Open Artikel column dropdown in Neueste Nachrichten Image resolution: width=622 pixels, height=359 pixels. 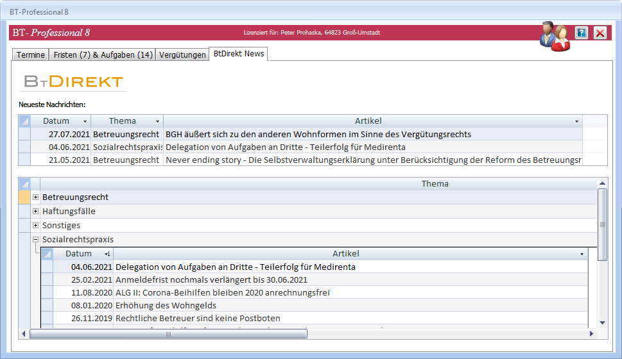tap(577, 121)
